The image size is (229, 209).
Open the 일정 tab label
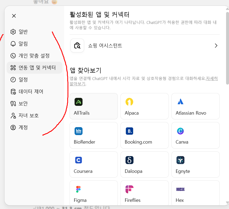pos(23,80)
